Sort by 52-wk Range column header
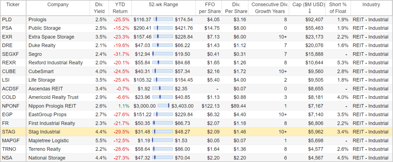The width and height of the screenshot is (393, 162). (163, 4)
